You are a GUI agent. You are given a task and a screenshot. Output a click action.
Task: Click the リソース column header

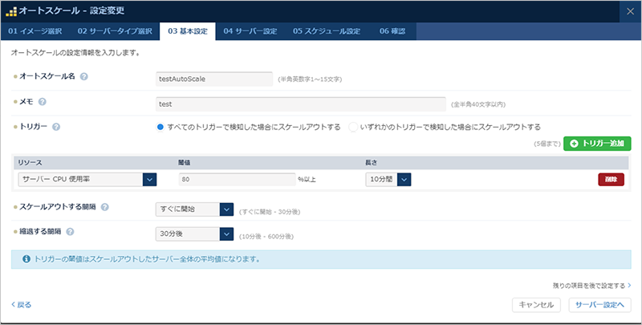pos(30,162)
